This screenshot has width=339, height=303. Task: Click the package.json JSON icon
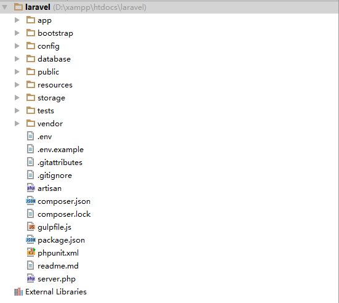31,240
